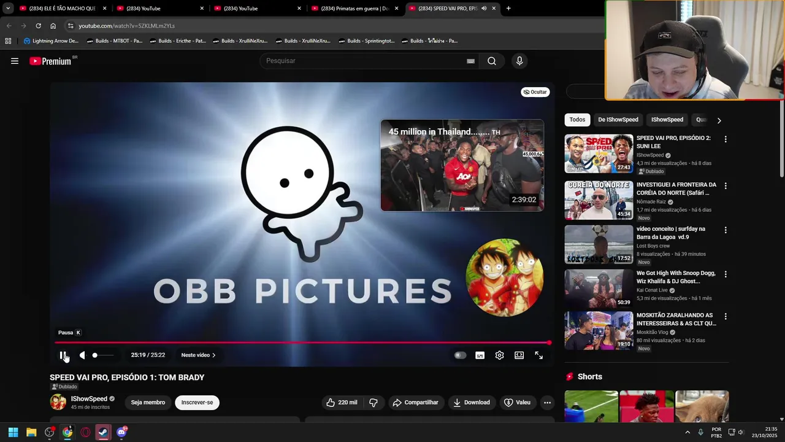Mute the player volume speaker icon

point(82,355)
